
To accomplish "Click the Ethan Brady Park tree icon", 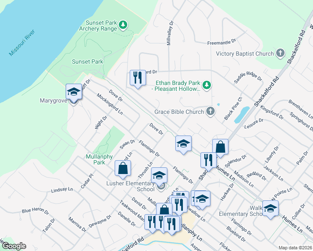I will pyautogui.click(x=207, y=85).
